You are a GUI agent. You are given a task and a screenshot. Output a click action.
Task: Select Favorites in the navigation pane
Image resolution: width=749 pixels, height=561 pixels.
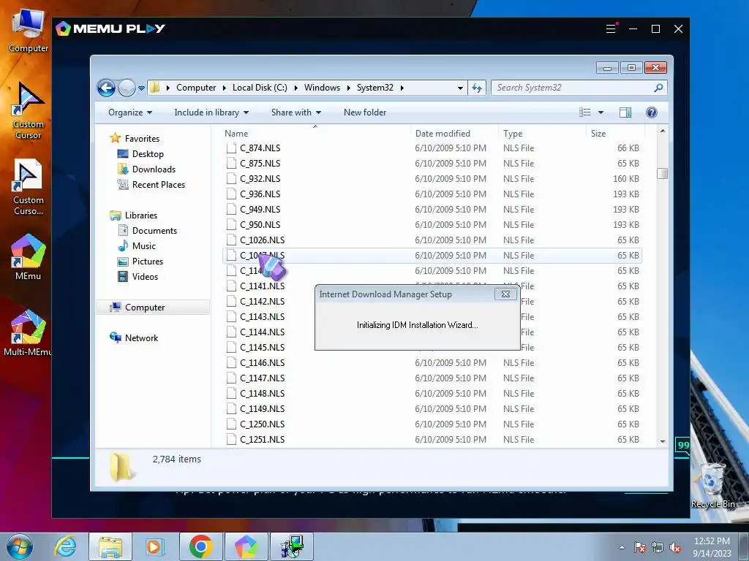[x=142, y=138]
